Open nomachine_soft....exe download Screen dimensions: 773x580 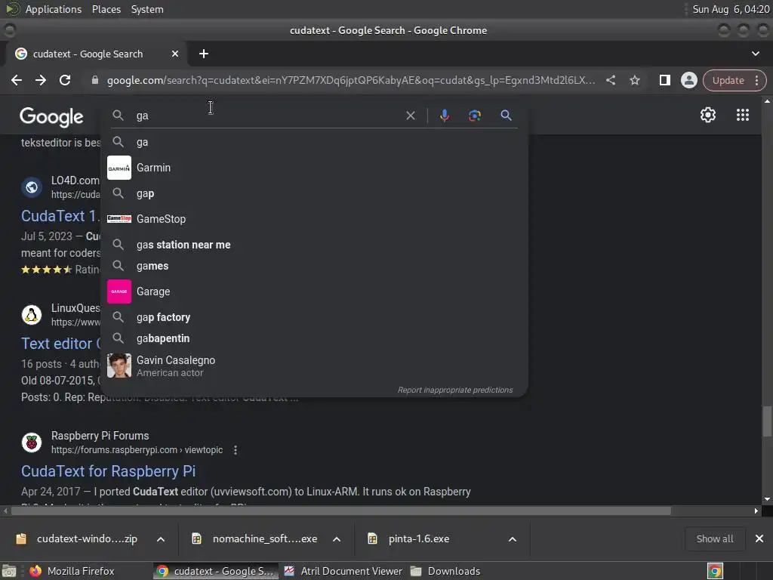(x=265, y=539)
